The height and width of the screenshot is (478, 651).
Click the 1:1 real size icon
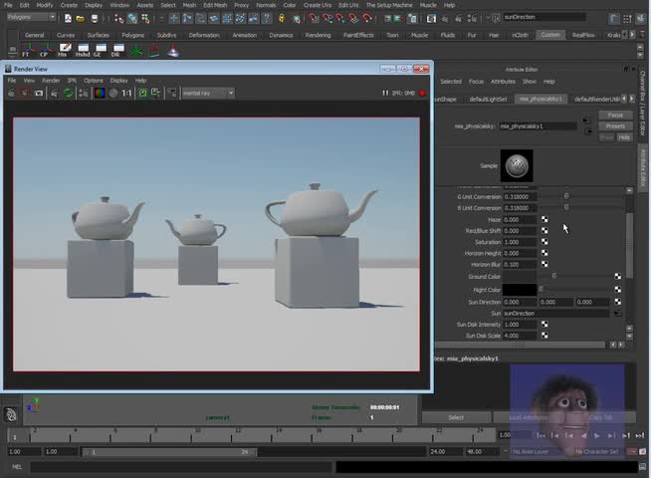click(127, 93)
